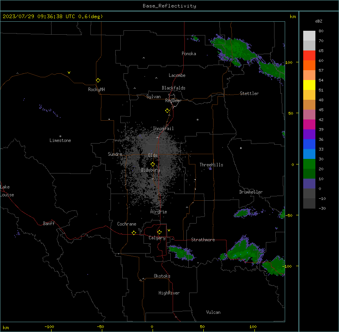Pick the light blue 33-30 dBZ swatch

click(x=309, y=154)
